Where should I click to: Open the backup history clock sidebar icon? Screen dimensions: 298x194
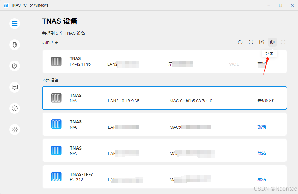[x=15, y=66]
